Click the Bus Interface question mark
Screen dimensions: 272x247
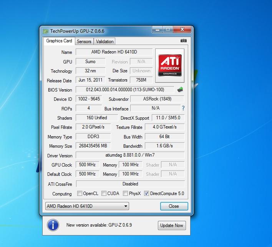click(x=183, y=108)
